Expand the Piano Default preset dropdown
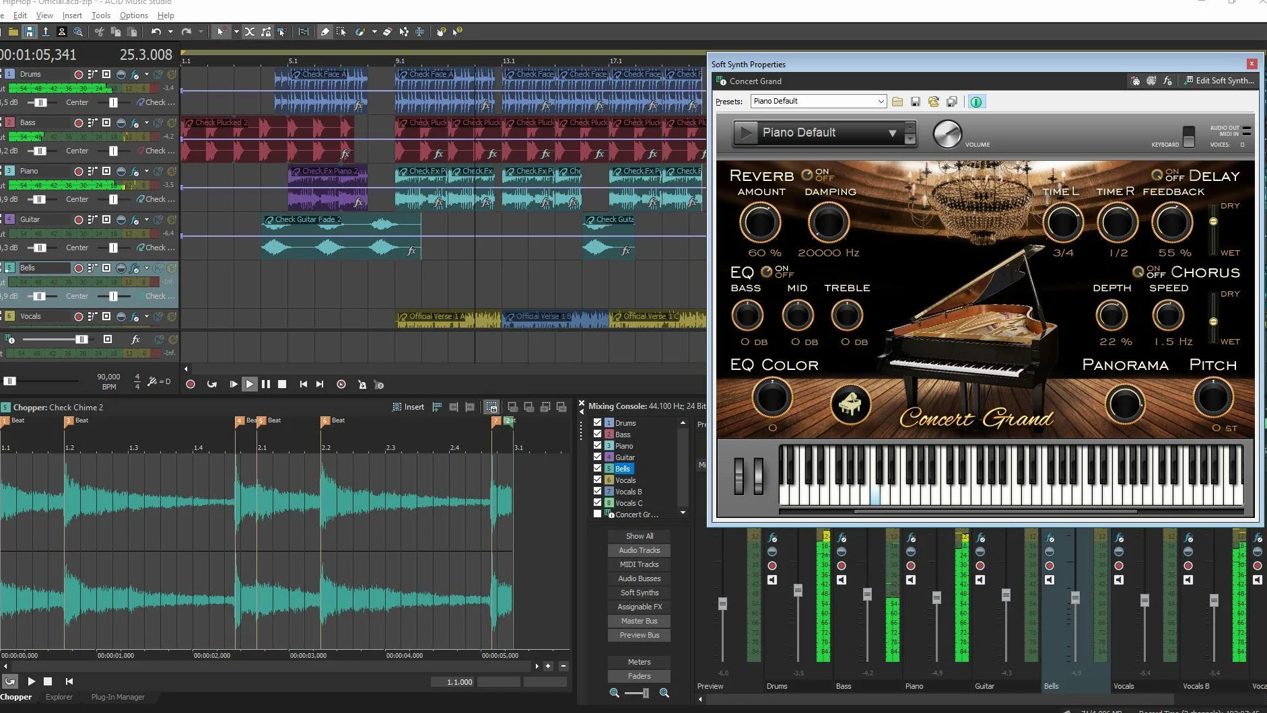 point(893,133)
